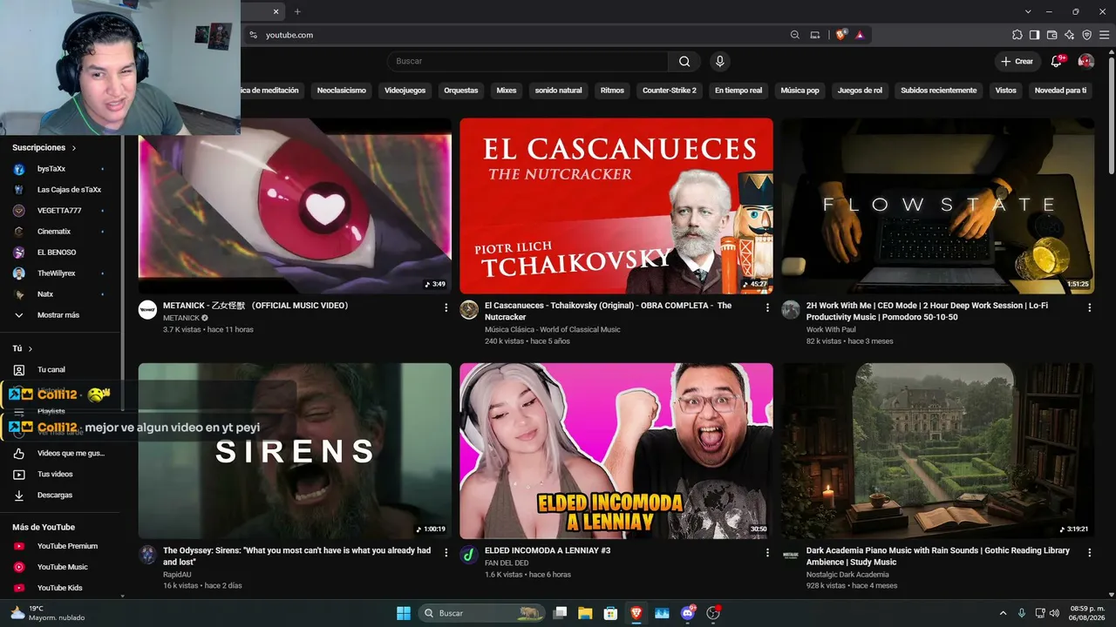Select the Videojuegos filter chip
1116x627 pixels.
(x=405, y=91)
